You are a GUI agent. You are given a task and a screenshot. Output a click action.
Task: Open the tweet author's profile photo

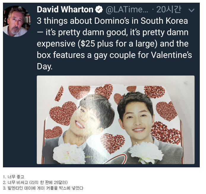coord(17,21)
